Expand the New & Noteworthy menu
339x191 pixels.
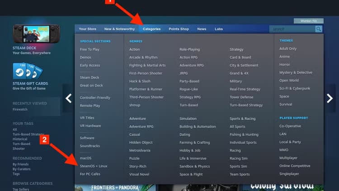coord(119,29)
